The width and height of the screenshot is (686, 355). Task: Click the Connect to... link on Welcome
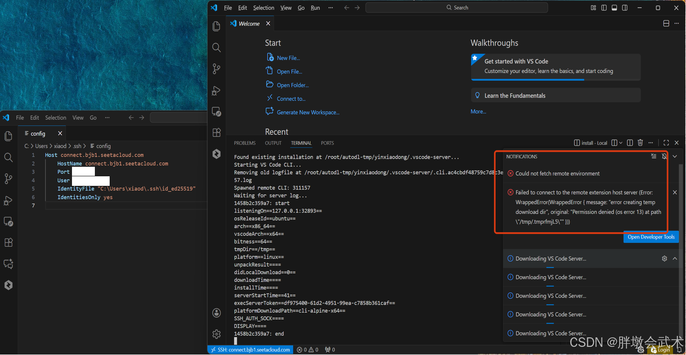coord(291,99)
